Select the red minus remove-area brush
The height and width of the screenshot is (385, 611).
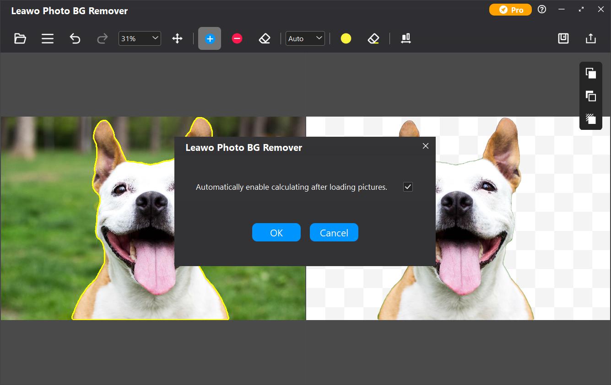(x=237, y=39)
